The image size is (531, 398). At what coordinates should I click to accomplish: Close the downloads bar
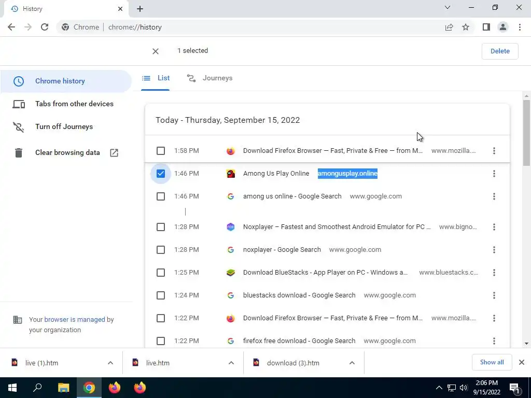(x=522, y=362)
